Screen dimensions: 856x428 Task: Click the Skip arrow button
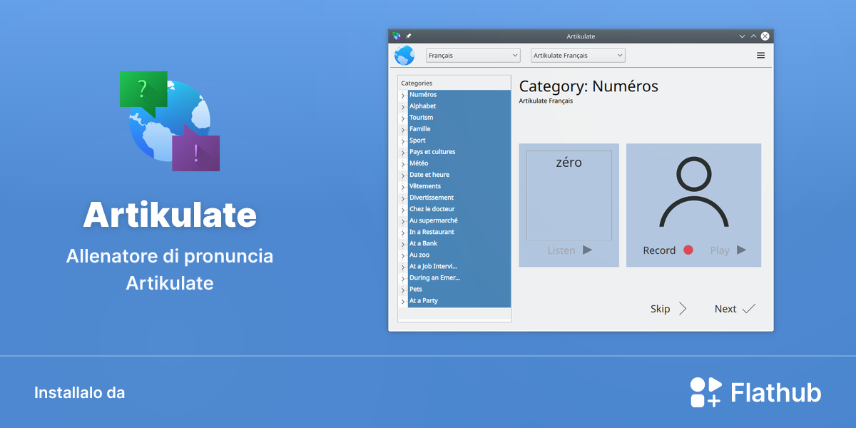(x=668, y=309)
